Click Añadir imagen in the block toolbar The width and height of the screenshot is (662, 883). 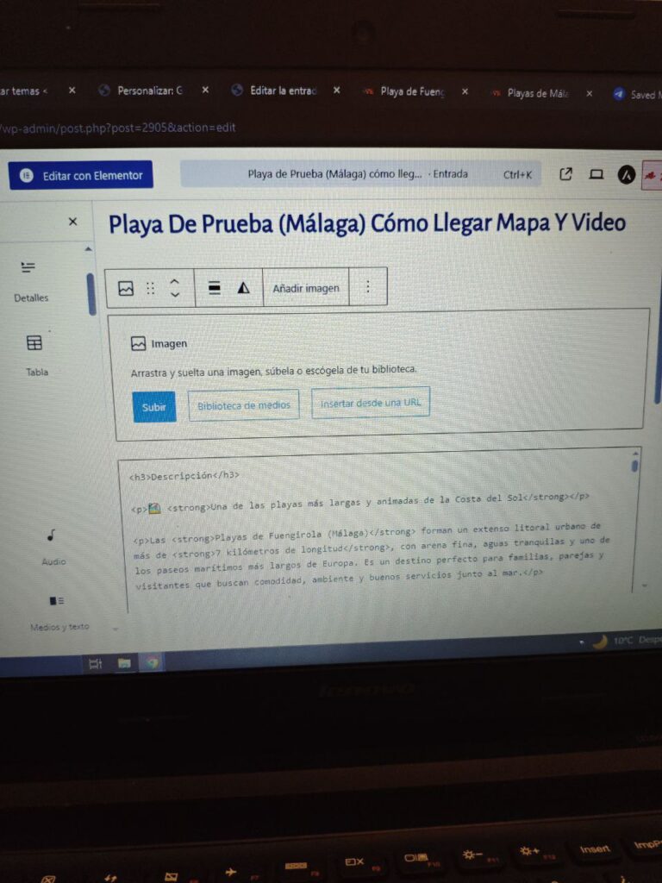[306, 288]
